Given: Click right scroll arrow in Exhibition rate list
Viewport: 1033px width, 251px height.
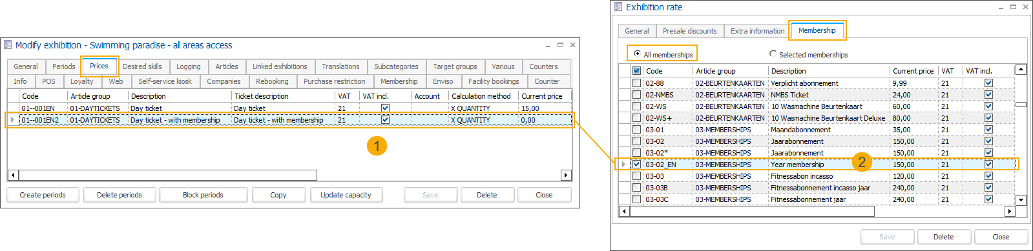Looking at the screenshot, I should (1010, 211).
